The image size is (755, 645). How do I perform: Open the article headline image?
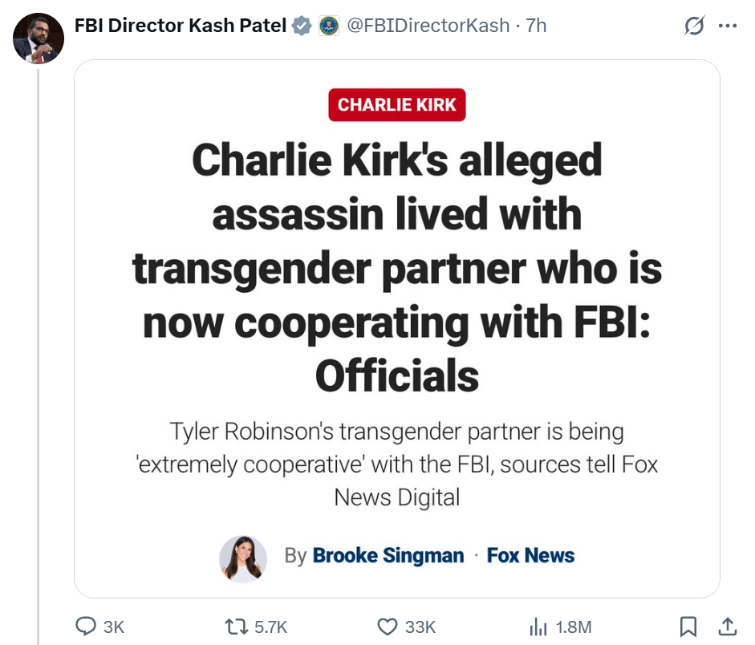(x=397, y=265)
